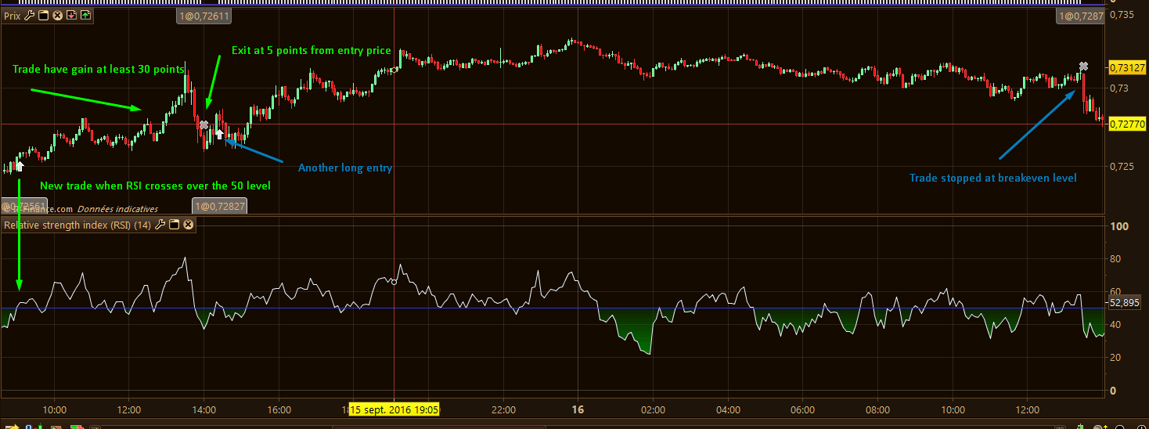Image resolution: width=1149 pixels, height=429 pixels.
Task: Open RSI indicator settings wrench
Action: (160, 225)
